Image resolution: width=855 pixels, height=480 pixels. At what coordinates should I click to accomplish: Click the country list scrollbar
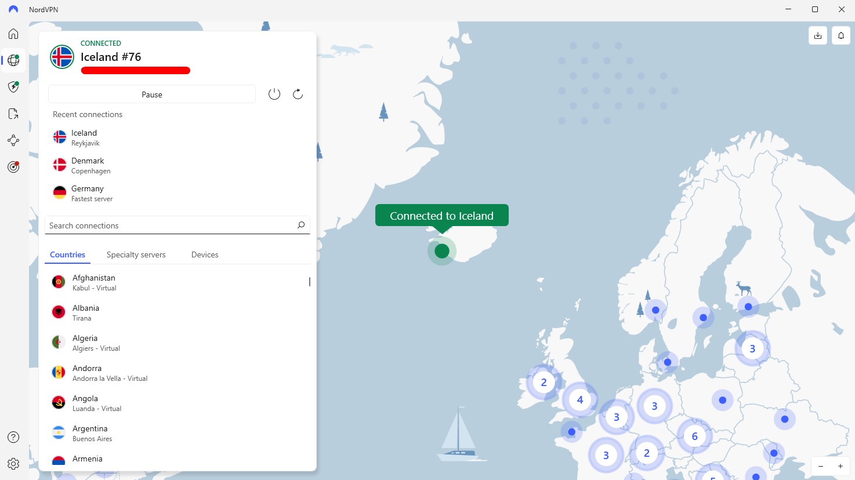(x=310, y=282)
